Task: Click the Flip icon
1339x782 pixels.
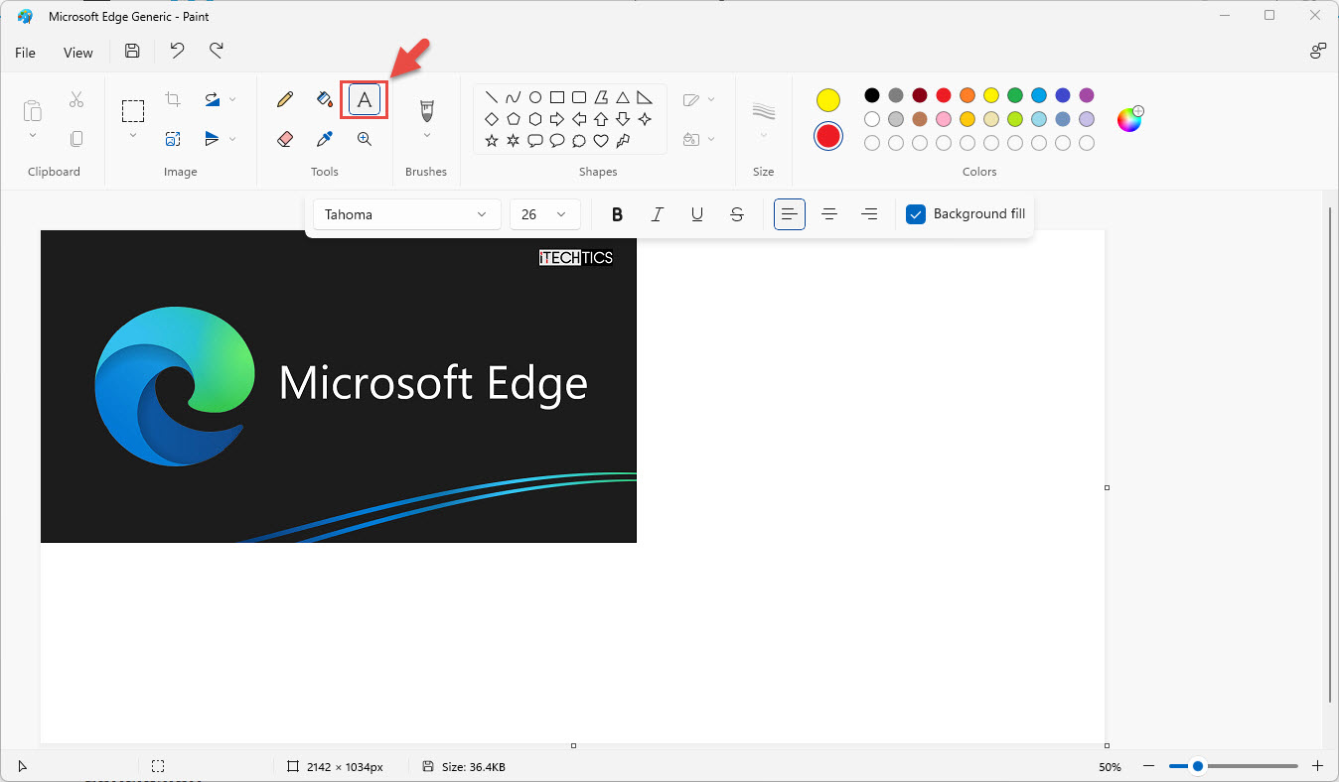Action: tap(213, 139)
